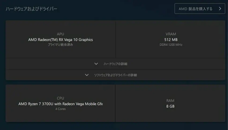
Task: Click the ハードウェアおよびドライバー heading
Action: point(32,9)
